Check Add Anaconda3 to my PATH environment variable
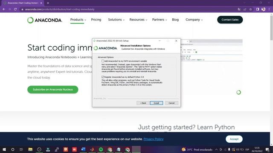The width and height of the screenshot is (273, 153). pyautogui.click(x=103, y=61)
